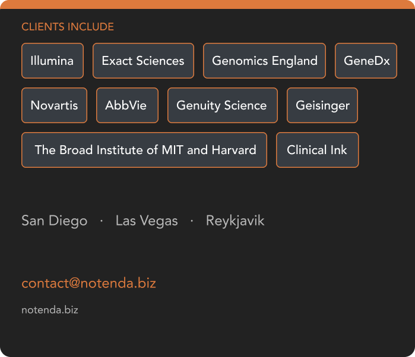Open the Genuity Science tag
Viewport: 415px width, 357px height.
coord(222,105)
